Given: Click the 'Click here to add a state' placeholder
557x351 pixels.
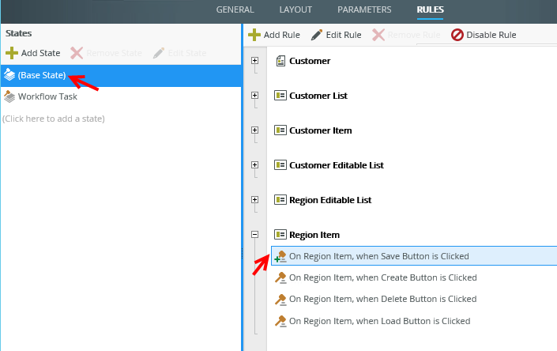Looking at the screenshot, I should coord(54,119).
